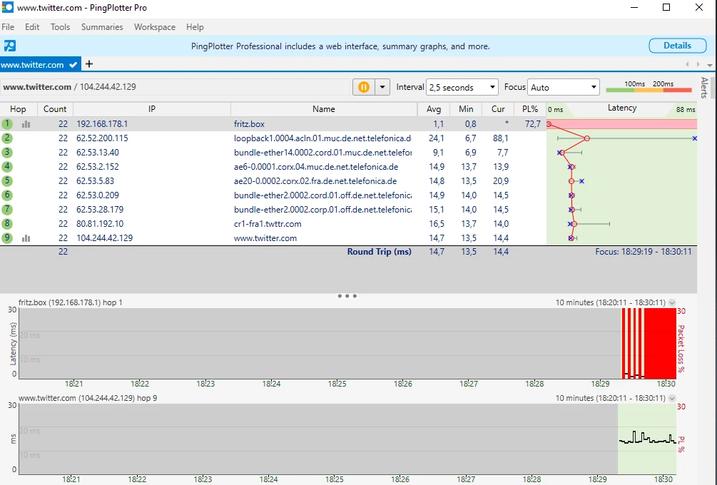Open the Workspace menu
The width and height of the screenshot is (717, 485).
tap(155, 27)
